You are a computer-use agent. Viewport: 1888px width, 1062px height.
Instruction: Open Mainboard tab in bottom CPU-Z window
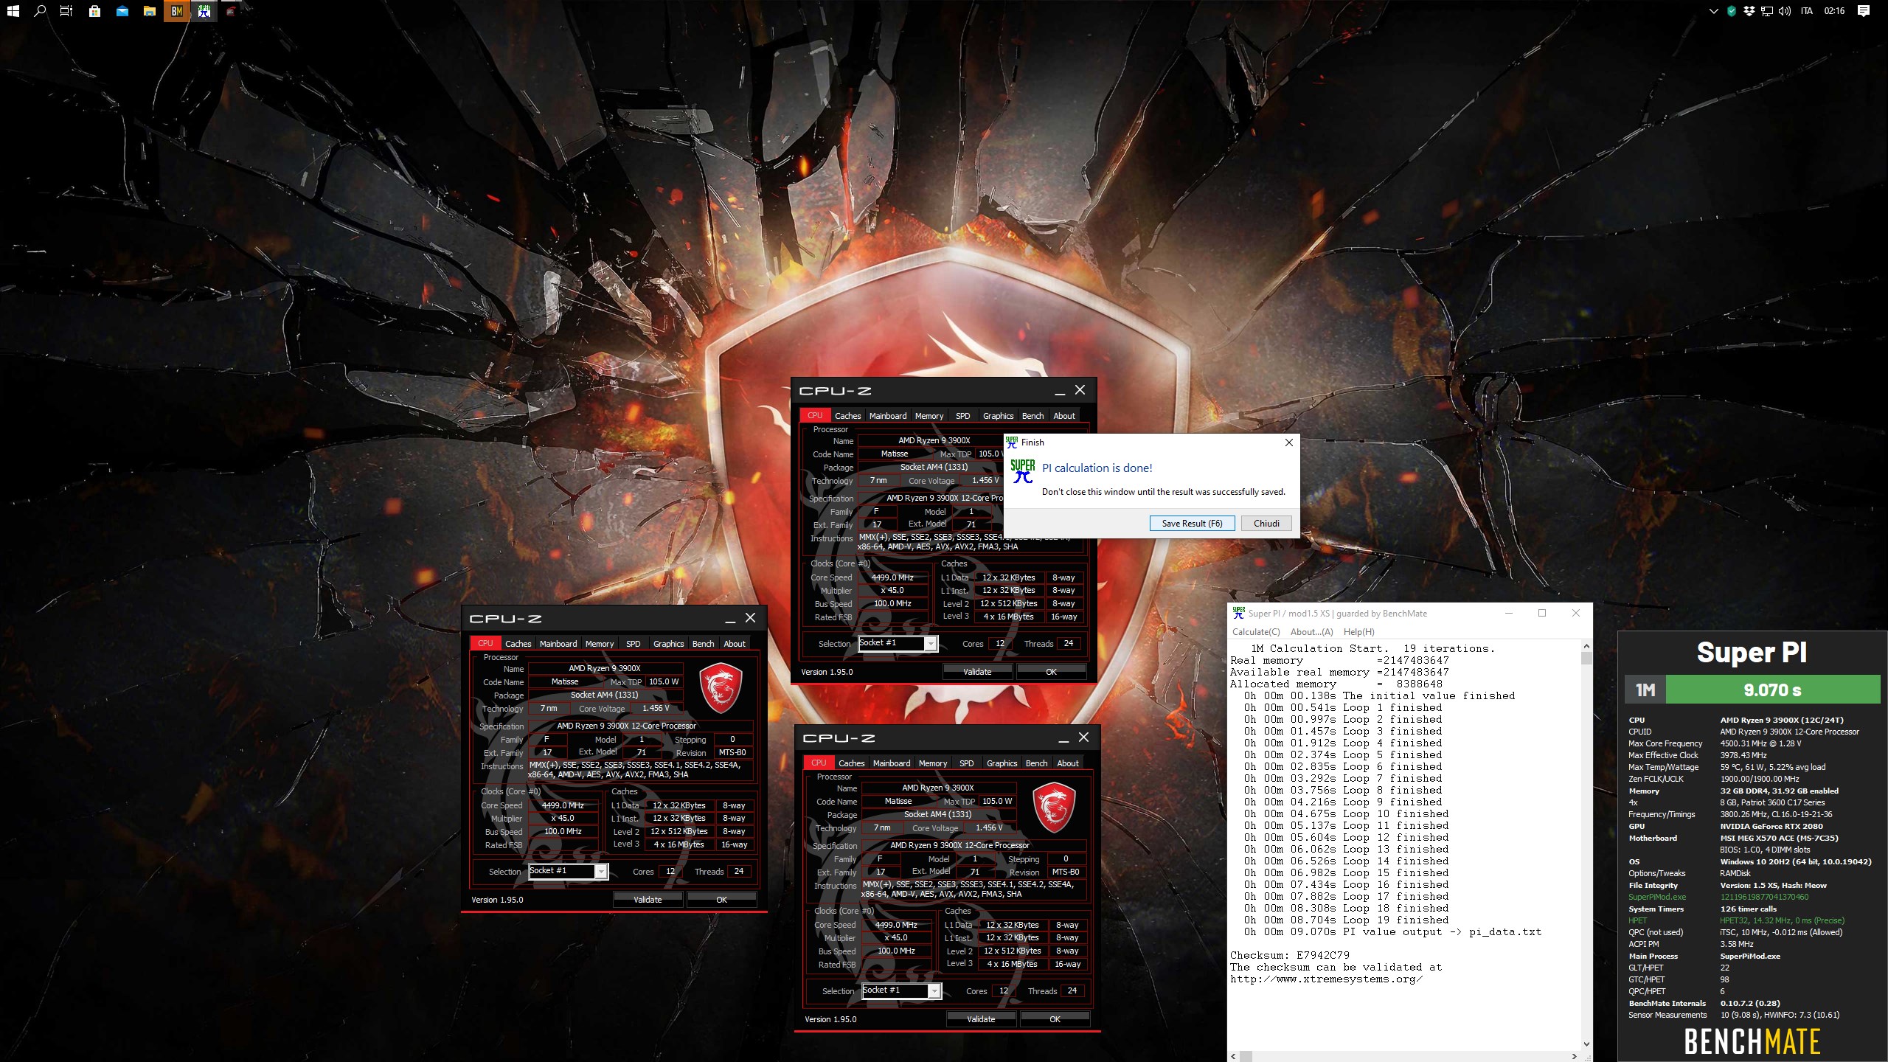pyautogui.click(x=891, y=763)
